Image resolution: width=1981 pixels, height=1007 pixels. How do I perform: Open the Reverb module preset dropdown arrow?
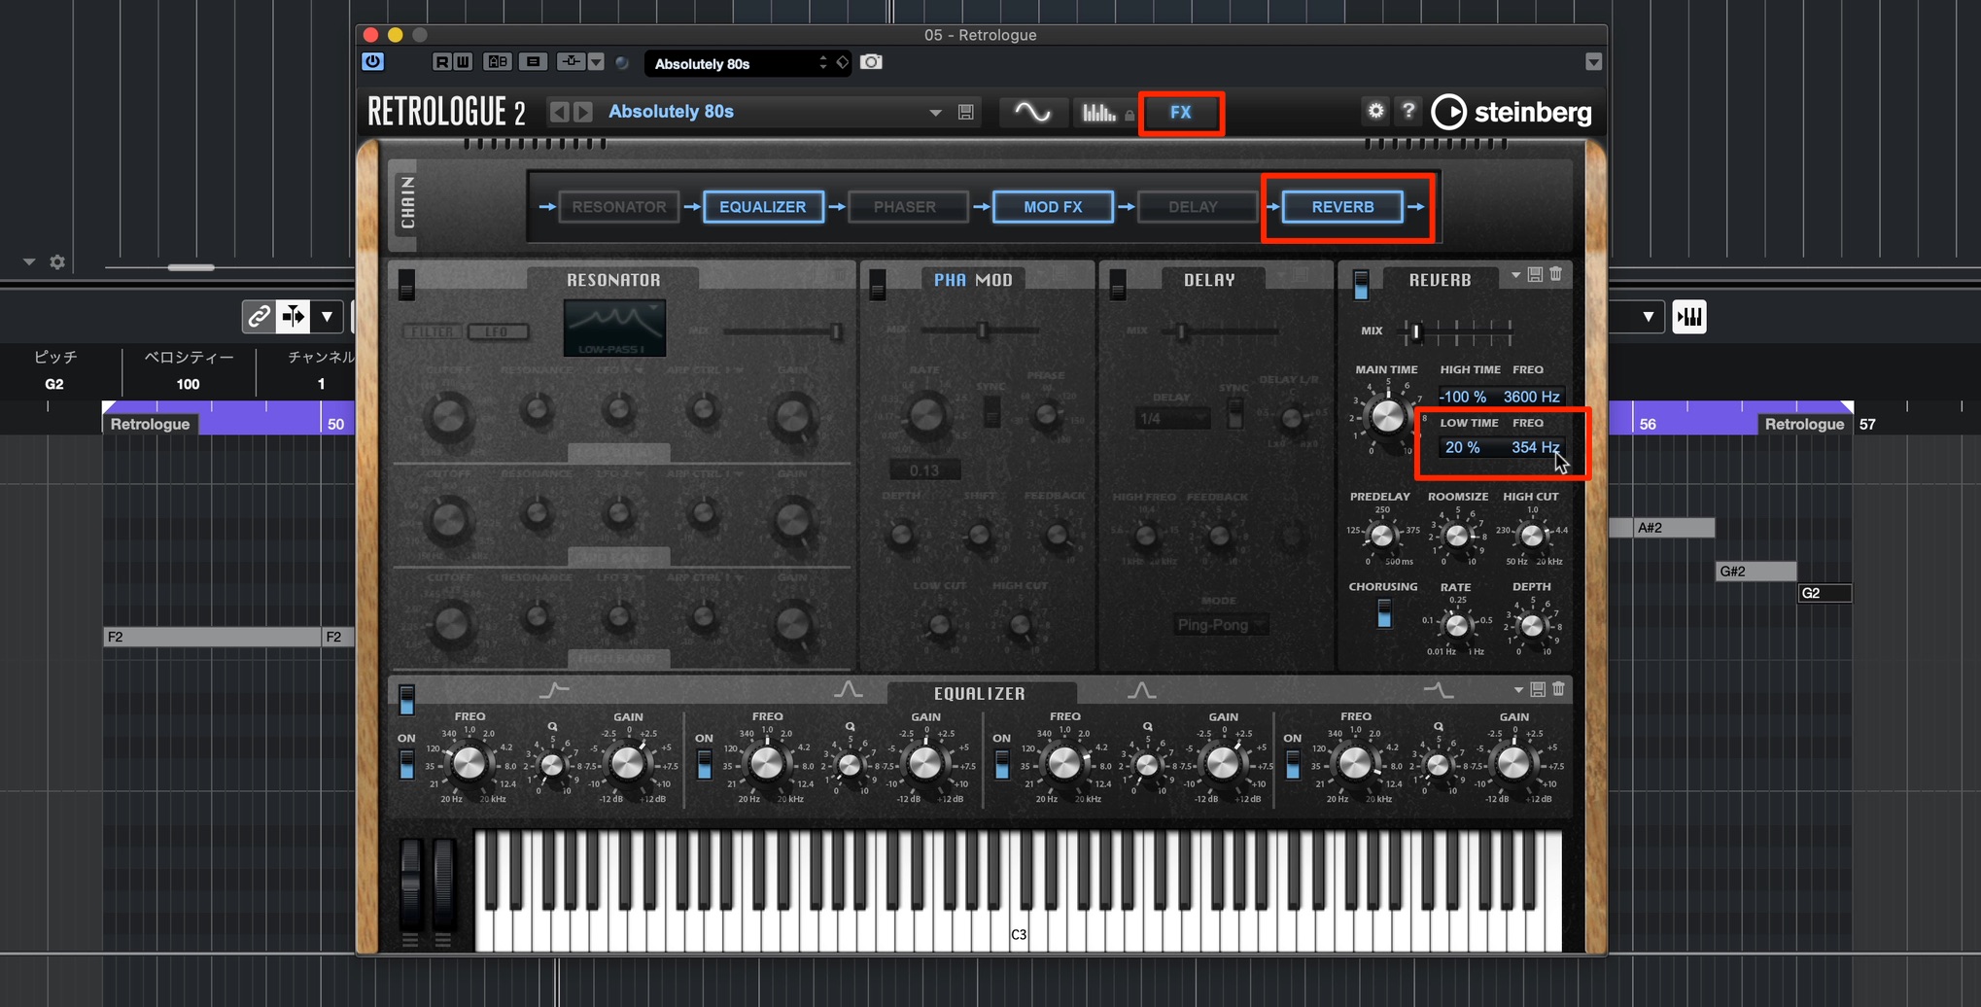point(1515,275)
